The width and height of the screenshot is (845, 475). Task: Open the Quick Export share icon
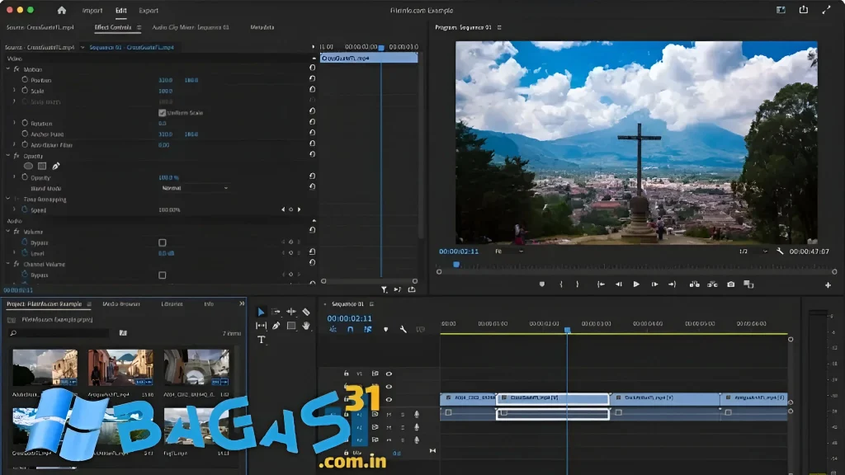tap(804, 10)
